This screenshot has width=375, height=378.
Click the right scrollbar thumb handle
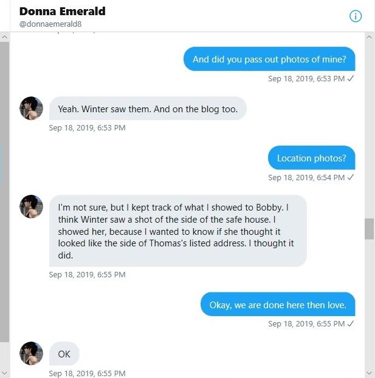(x=370, y=229)
